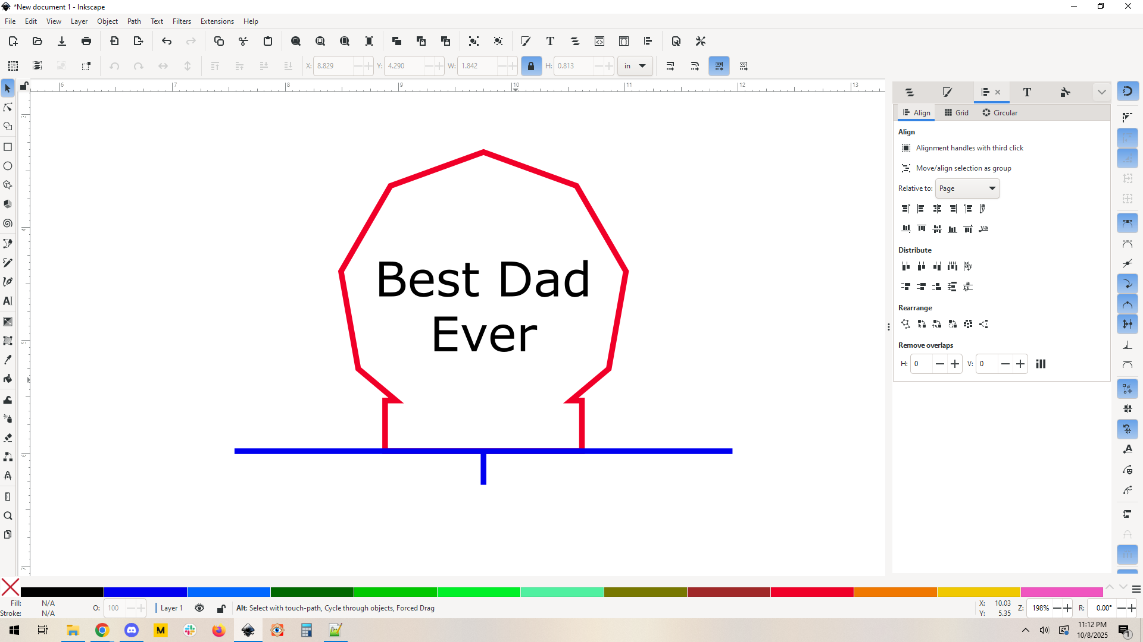
Task: Click the Remove overlaps apply button
Action: click(x=1041, y=364)
